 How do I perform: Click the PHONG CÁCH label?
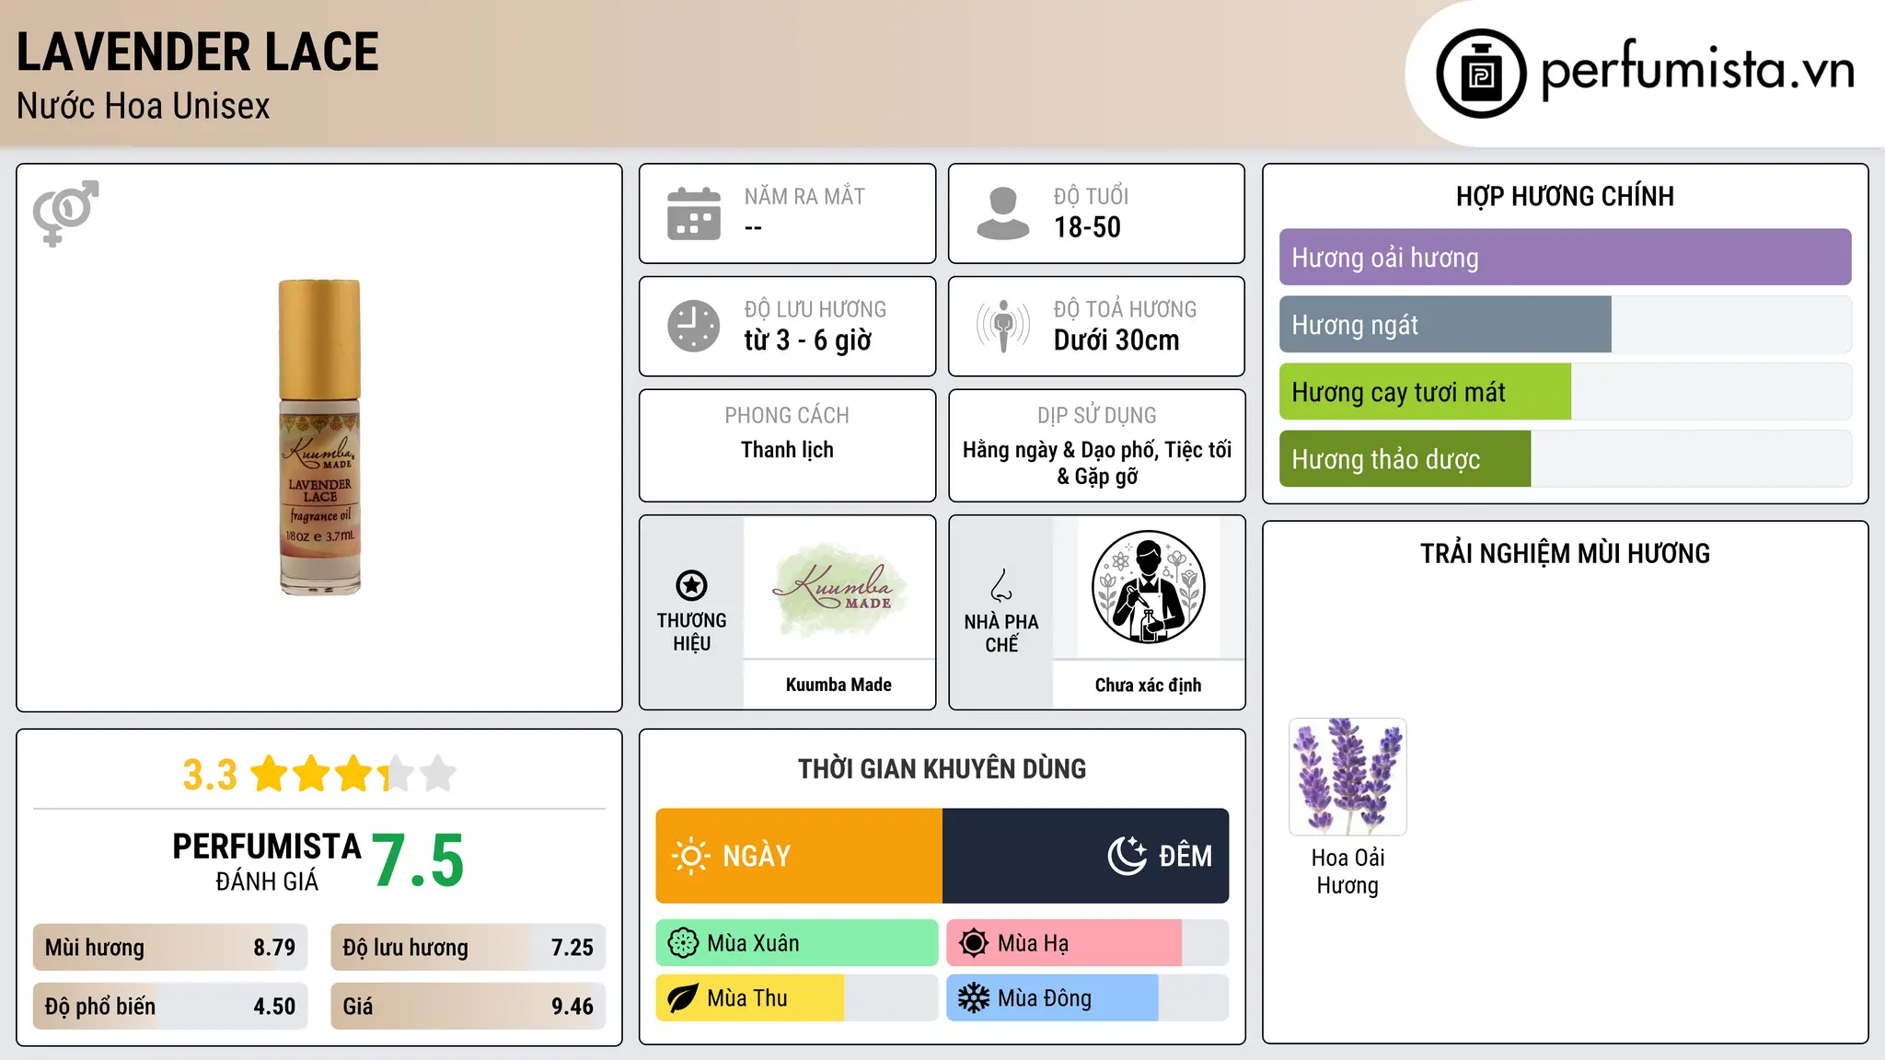pos(787,415)
